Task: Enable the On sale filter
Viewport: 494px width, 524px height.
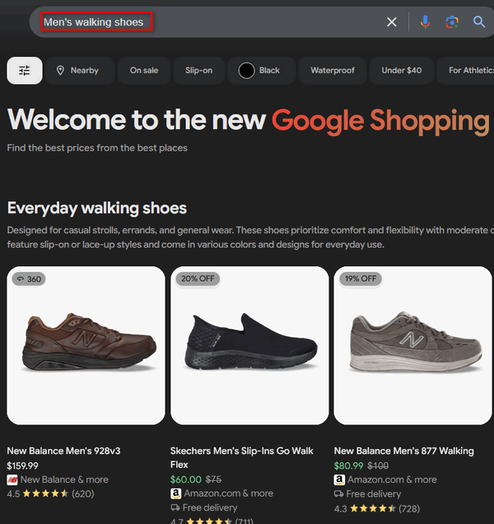Action: (x=144, y=71)
